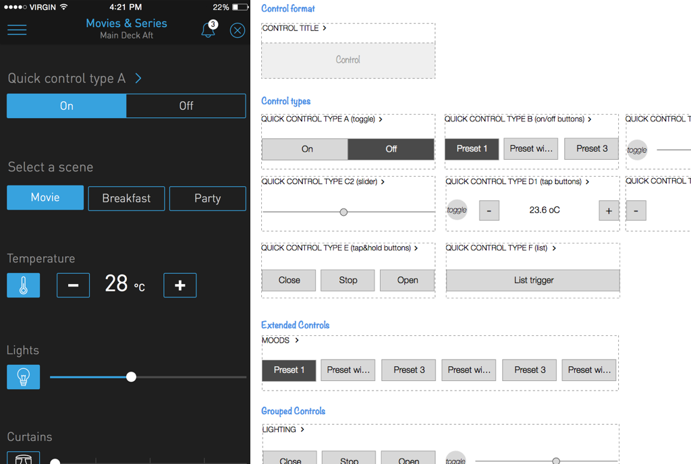
Task: Increase temperature with the plus button
Action: [x=180, y=285]
